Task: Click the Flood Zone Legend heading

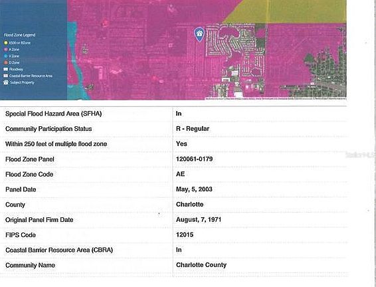Action: 20,35
